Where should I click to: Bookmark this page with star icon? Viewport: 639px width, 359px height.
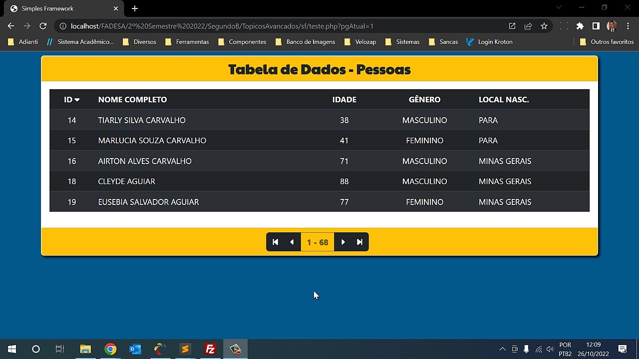click(x=544, y=26)
